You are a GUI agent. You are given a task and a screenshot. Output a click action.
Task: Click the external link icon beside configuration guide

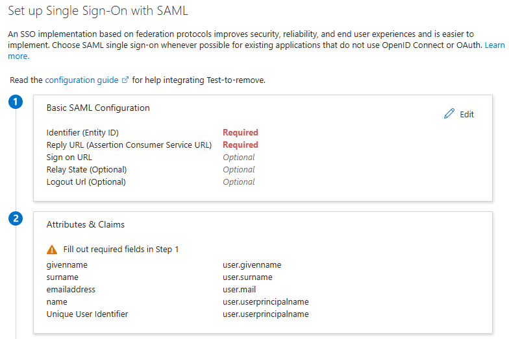(x=125, y=80)
